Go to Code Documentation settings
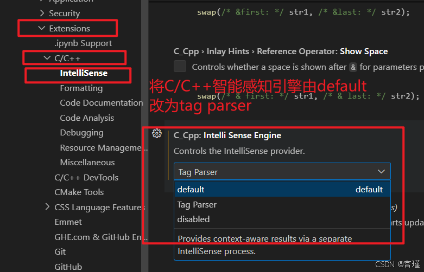This screenshot has height=272, width=424. 102,103
